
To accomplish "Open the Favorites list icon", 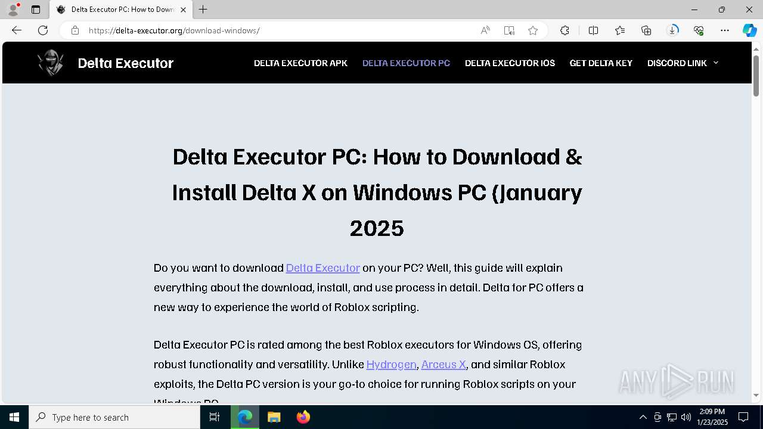I will coord(620,30).
